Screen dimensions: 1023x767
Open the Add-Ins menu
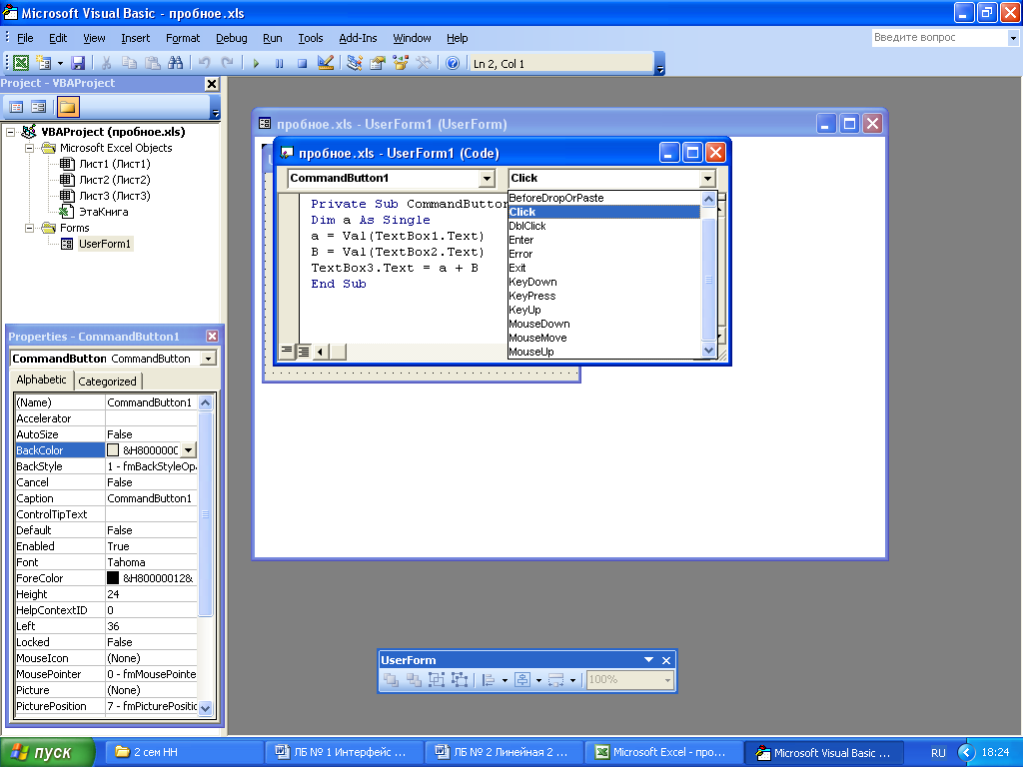358,39
